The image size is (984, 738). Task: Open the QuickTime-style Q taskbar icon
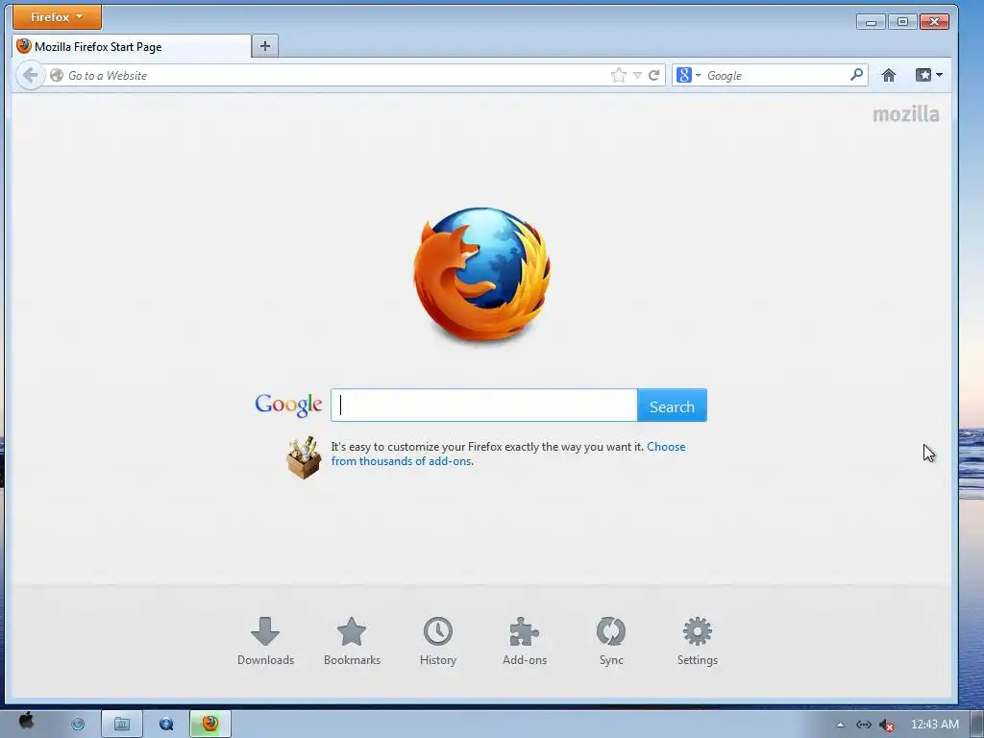(166, 725)
